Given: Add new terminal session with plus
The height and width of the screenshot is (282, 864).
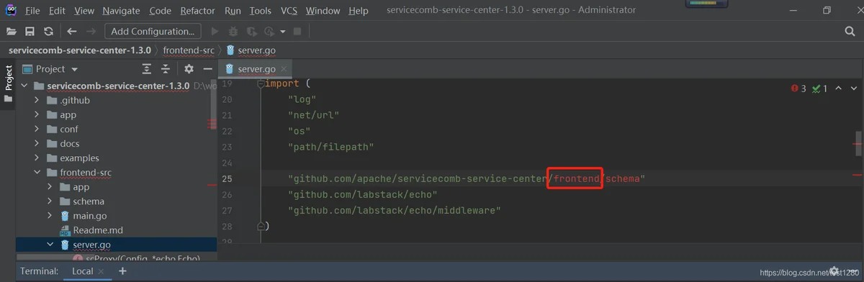Looking at the screenshot, I should pyautogui.click(x=122, y=271).
